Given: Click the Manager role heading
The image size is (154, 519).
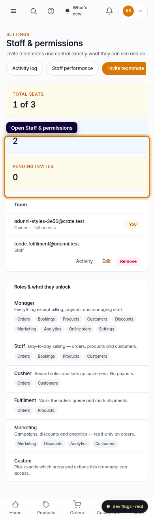Looking at the screenshot, I should (x=24, y=303).
